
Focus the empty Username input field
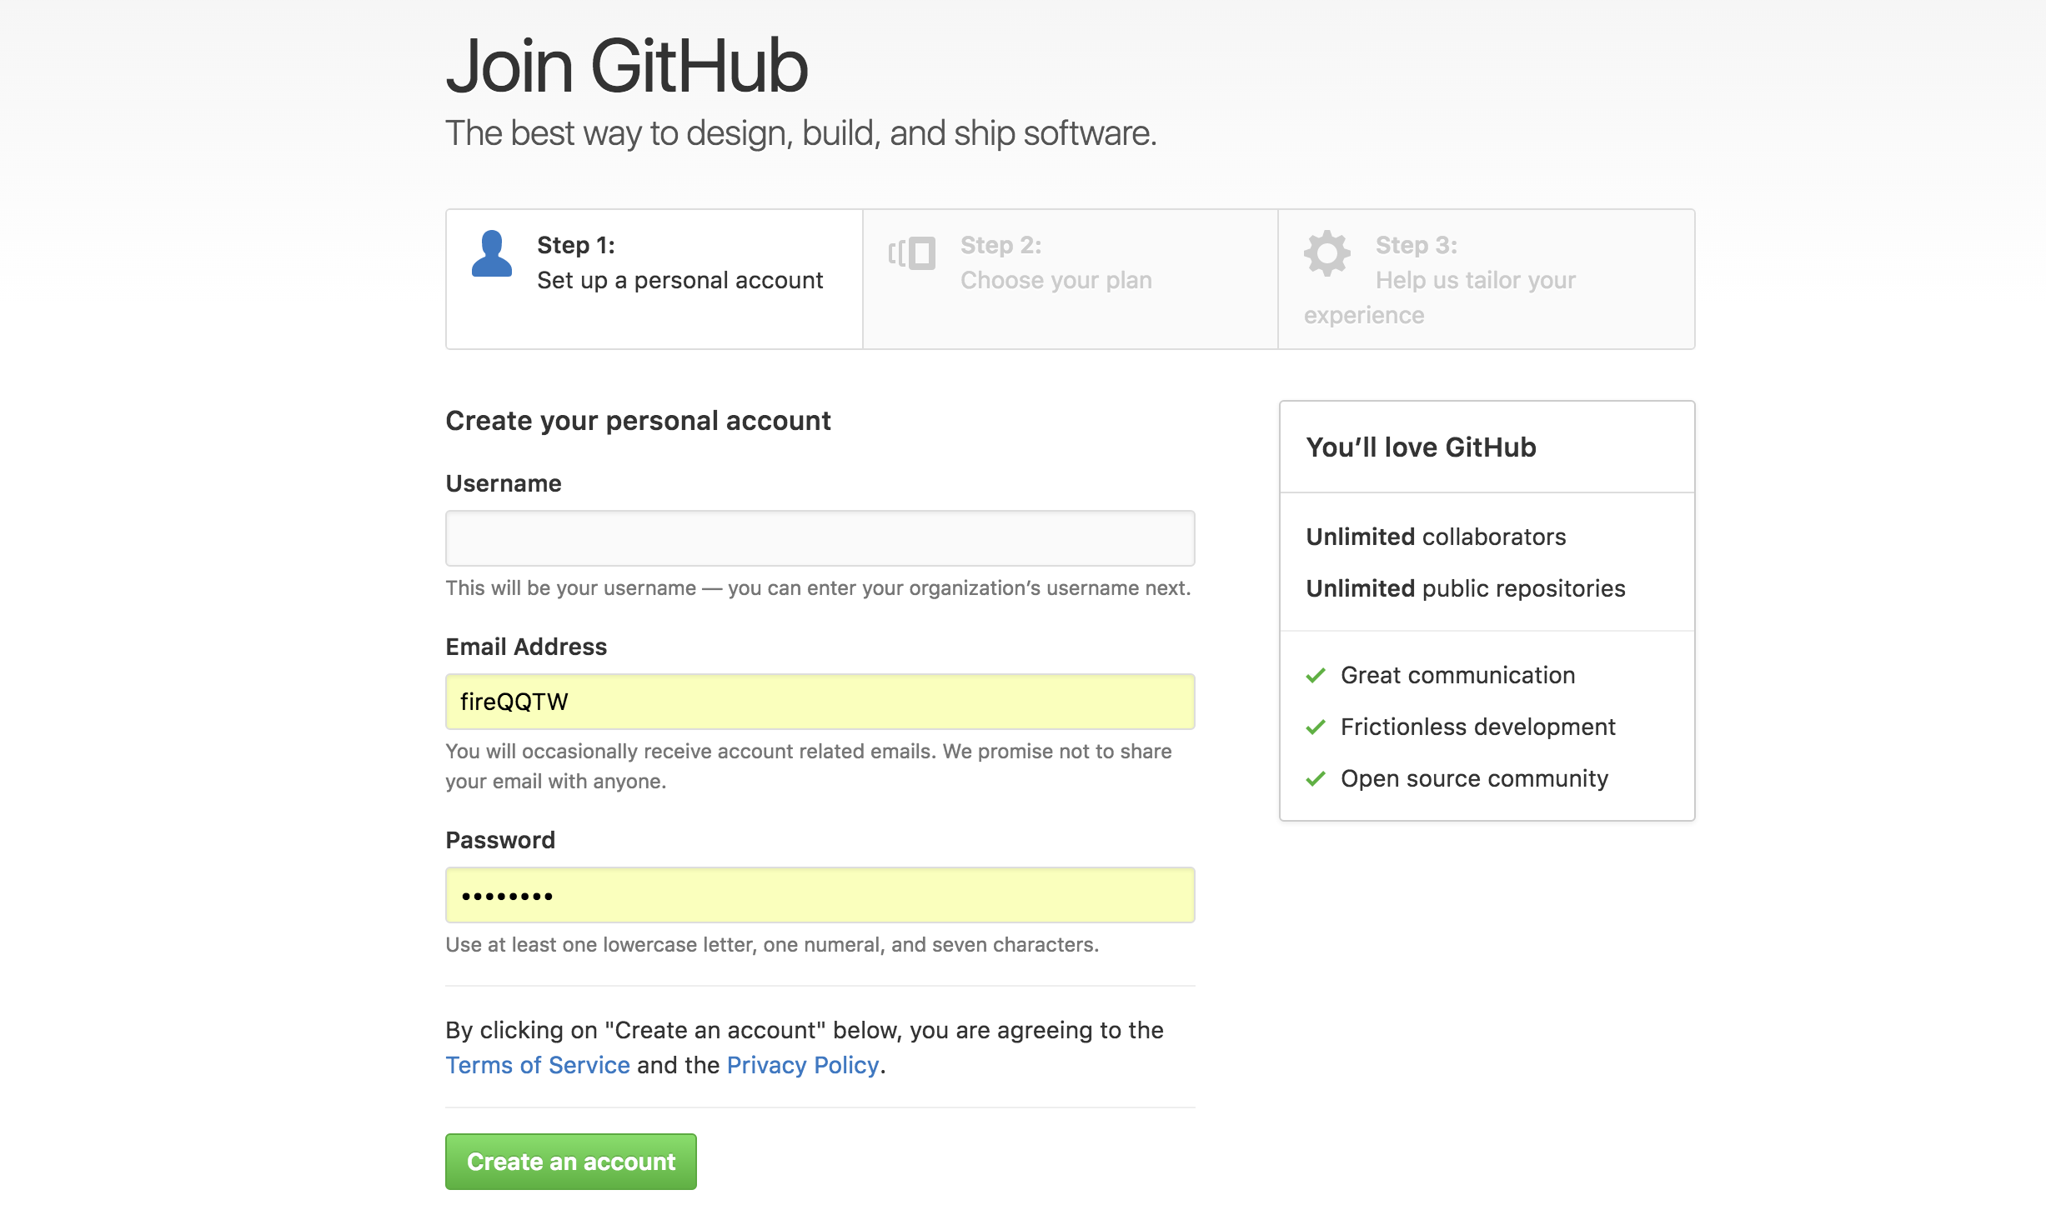coord(820,538)
